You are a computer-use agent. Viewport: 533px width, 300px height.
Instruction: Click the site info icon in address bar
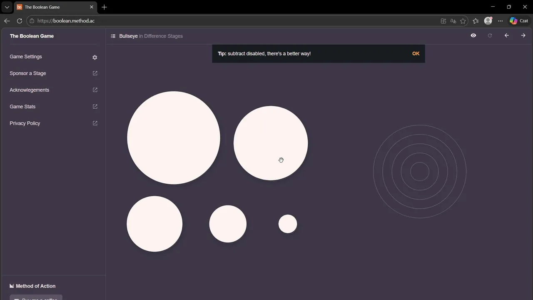[x=32, y=21]
